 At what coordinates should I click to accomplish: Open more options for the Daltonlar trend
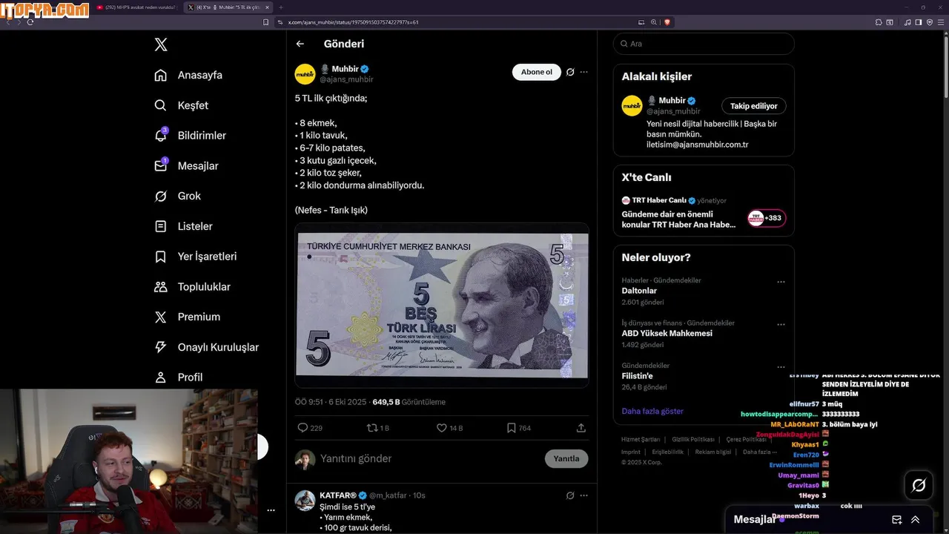[x=781, y=282]
